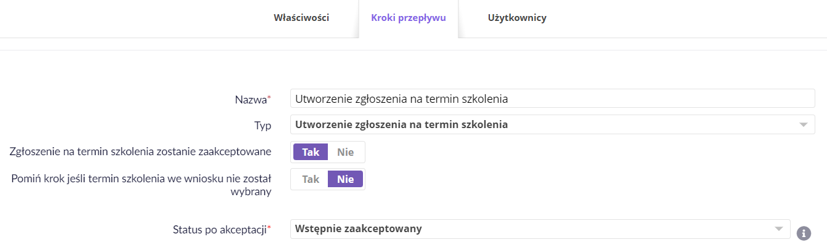Select the Wstępnie zaakceptowany combo box value
This screenshot has width=827, height=242.
coord(540,229)
